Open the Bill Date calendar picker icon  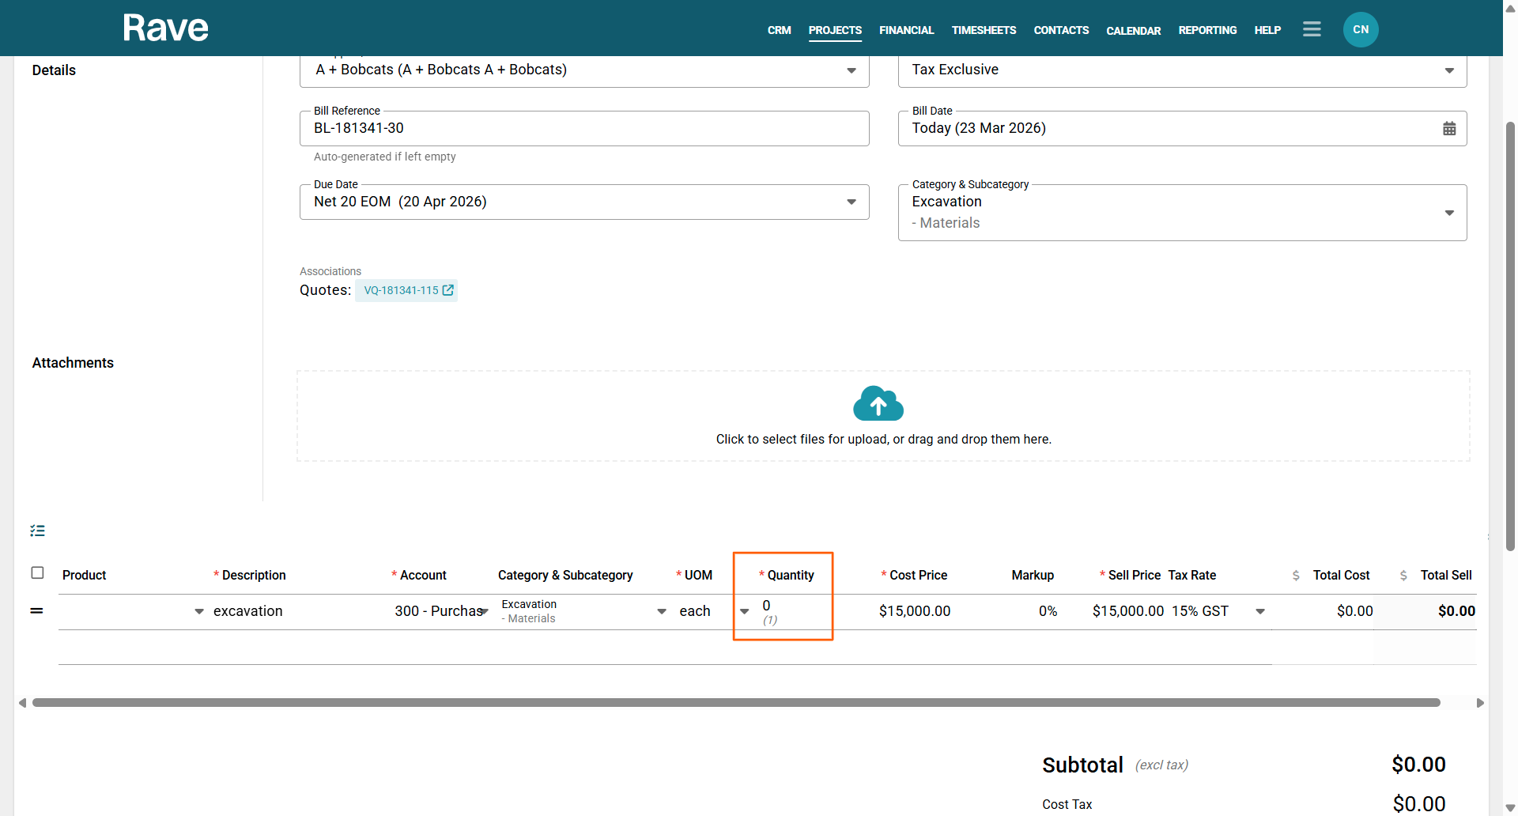[1448, 129]
